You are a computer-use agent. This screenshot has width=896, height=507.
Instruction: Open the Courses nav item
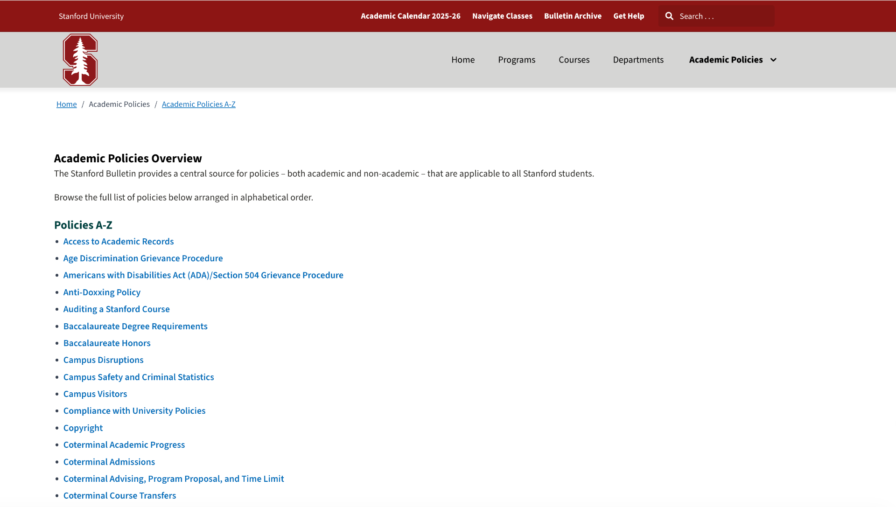pyautogui.click(x=574, y=60)
